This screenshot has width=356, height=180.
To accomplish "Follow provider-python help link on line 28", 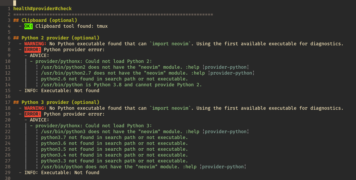I will (x=223, y=167).
